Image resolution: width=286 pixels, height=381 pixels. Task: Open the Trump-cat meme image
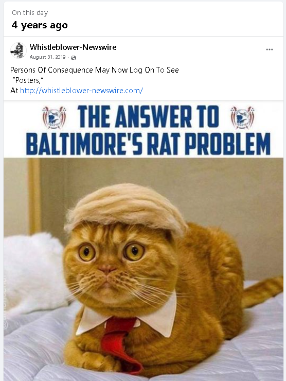pos(143,241)
